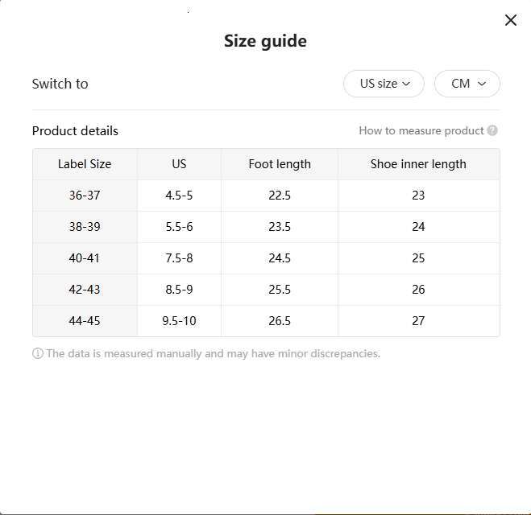531x515 pixels.
Task: Click the info icon beside the disclaimer
Action: point(38,353)
